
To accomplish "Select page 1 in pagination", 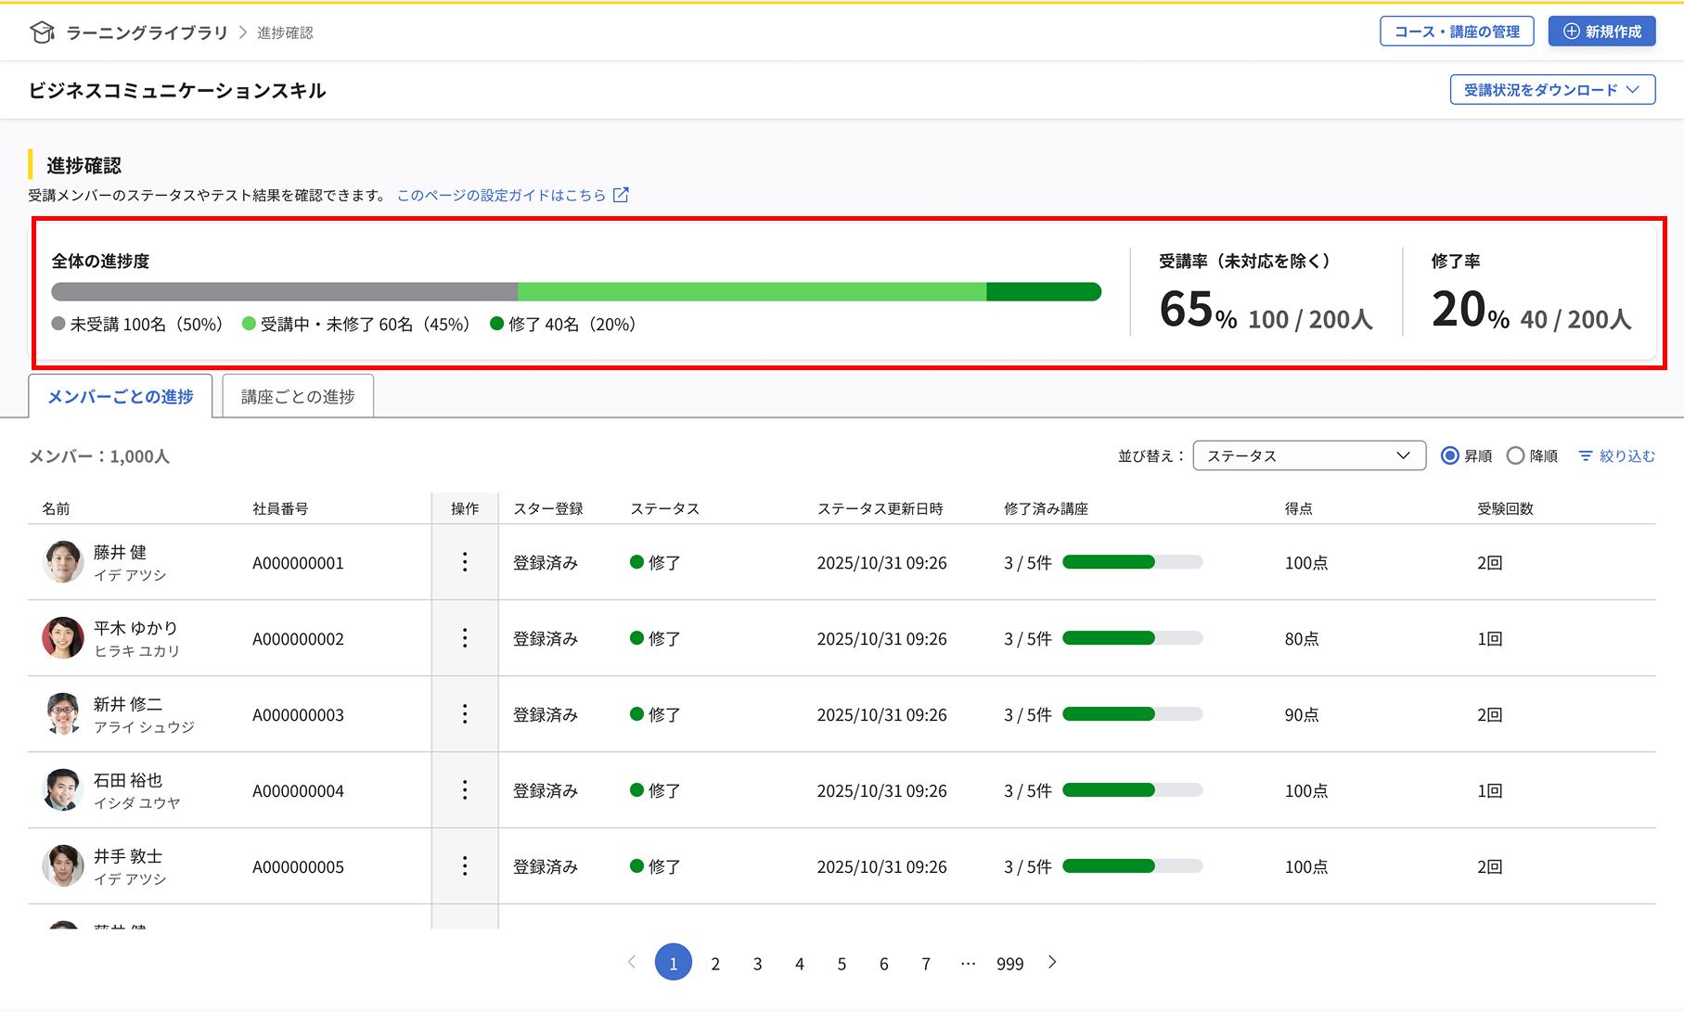I will (x=674, y=963).
